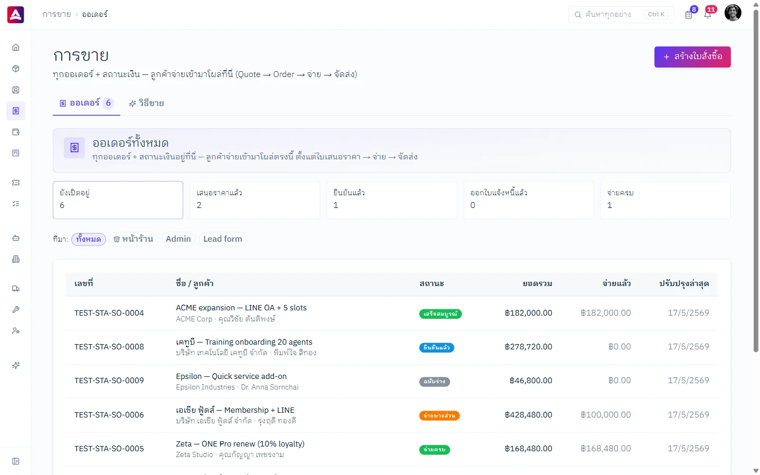Focus the ค้นหาทุกอย่าง search field
The height and width of the screenshot is (475, 760).
tap(621, 15)
